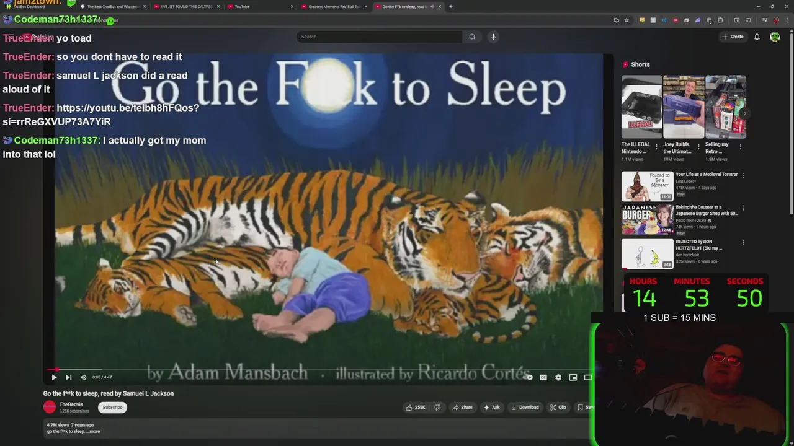Skip to the next video
This screenshot has height=446, width=794.
click(x=69, y=377)
